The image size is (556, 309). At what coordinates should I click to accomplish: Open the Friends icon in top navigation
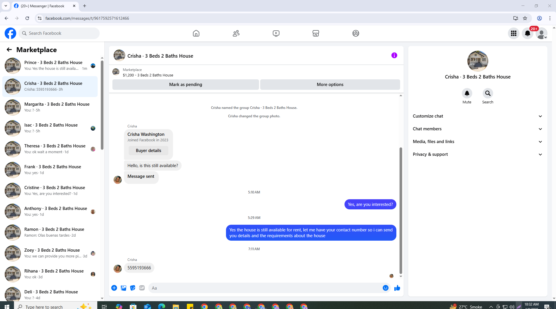(236, 33)
